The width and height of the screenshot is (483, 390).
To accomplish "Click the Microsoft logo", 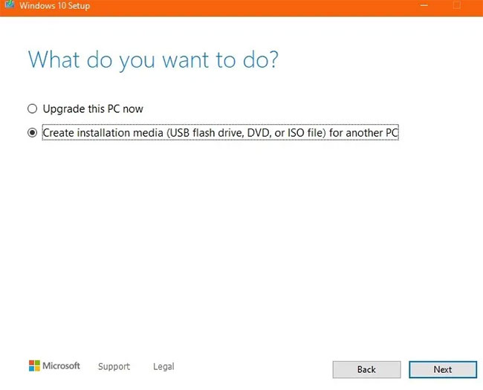I will (x=54, y=365).
